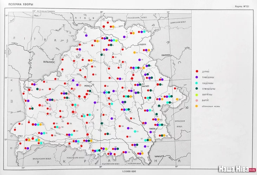Click the orange адзінкавыя назвы legend dot
Screen dimensions: 257x175
click(x=197, y=106)
